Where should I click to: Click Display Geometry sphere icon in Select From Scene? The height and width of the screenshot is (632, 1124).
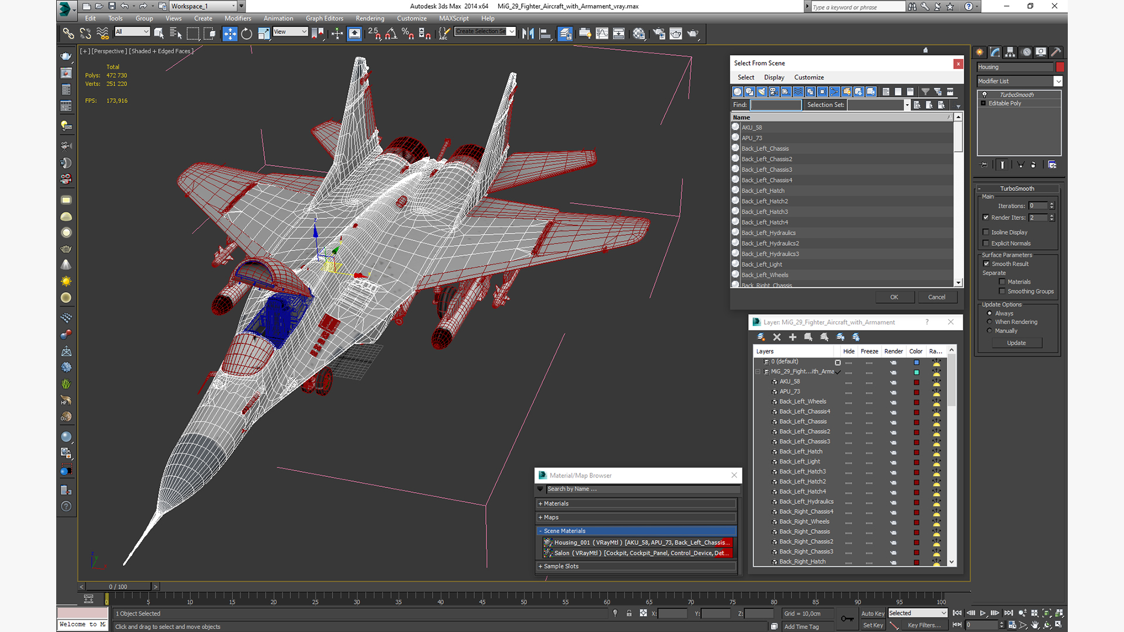click(x=738, y=91)
